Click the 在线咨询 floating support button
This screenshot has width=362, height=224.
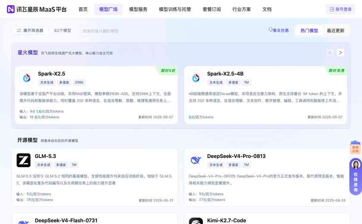(356, 177)
